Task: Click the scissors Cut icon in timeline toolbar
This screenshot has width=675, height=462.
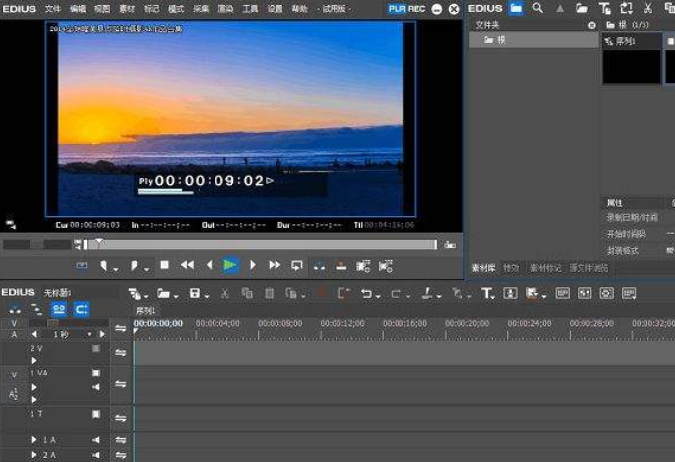Action: click(x=225, y=293)
